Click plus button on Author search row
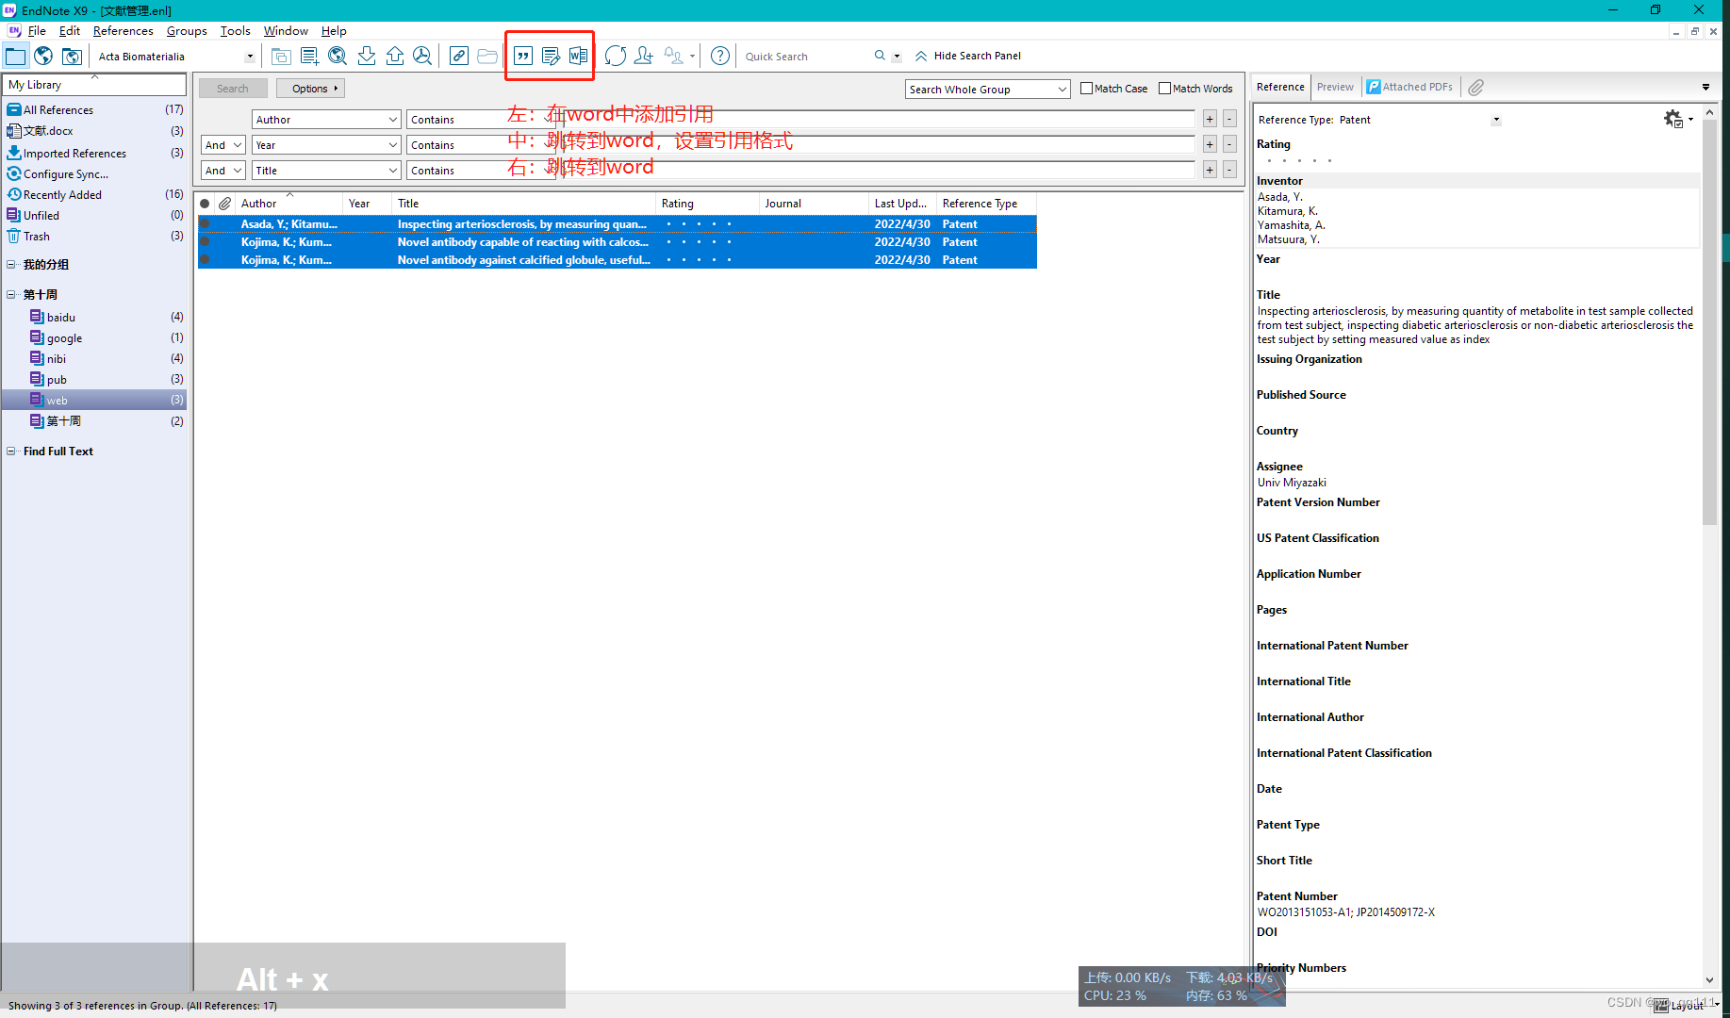Screen dimensions: 1730x1018 [1210, 119]
